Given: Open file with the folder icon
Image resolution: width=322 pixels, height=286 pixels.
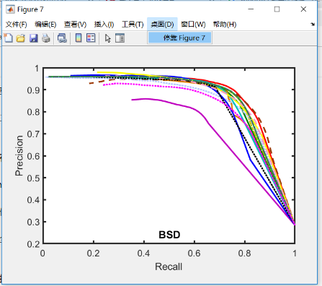Looking at the screenshot, I should pyautogui.click(x=21, y=38).
